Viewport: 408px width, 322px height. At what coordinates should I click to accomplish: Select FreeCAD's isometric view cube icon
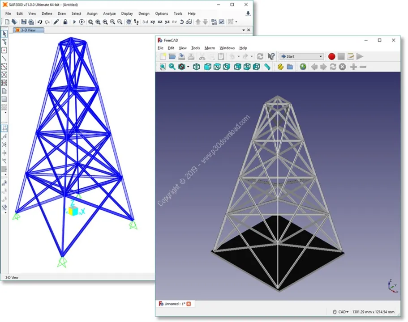pos(197,67)
